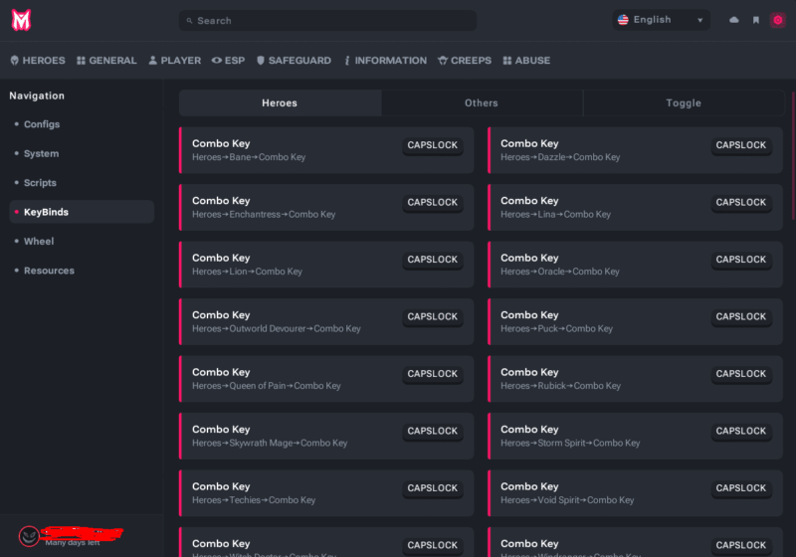This screenshot has height=557, width=796.
Task: Change Queen of Pain CAPSLOCK binding
Action: (x=433, y=374)
